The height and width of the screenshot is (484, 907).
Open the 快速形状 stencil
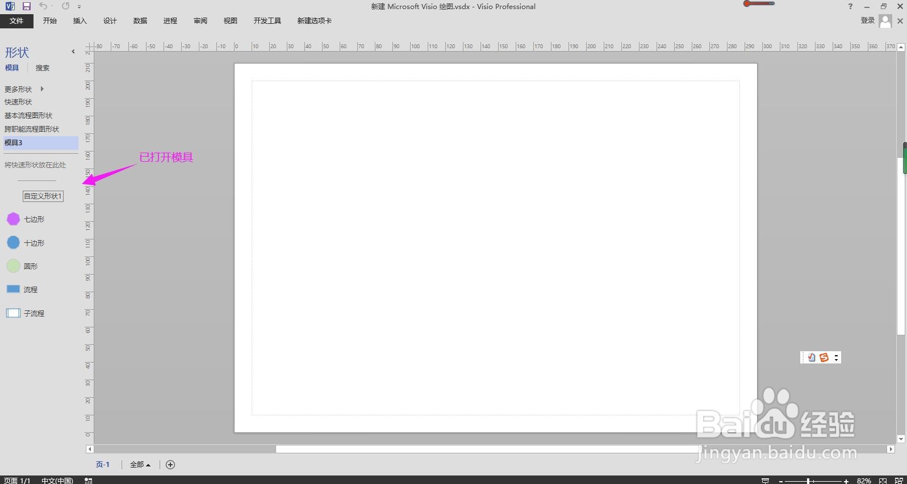pos(18,102)
